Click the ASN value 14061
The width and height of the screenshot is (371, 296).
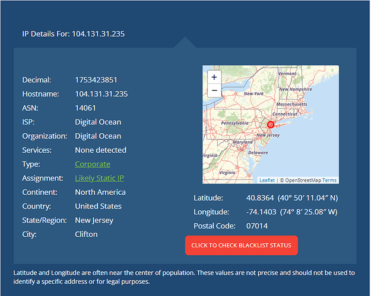85,108
